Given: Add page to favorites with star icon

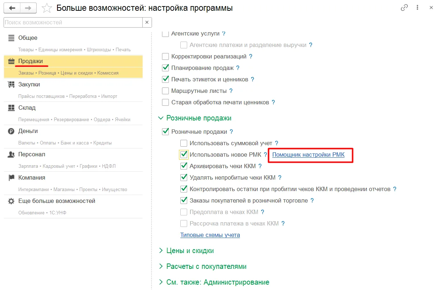Looking at the screenshot, I should click(47, 8).
